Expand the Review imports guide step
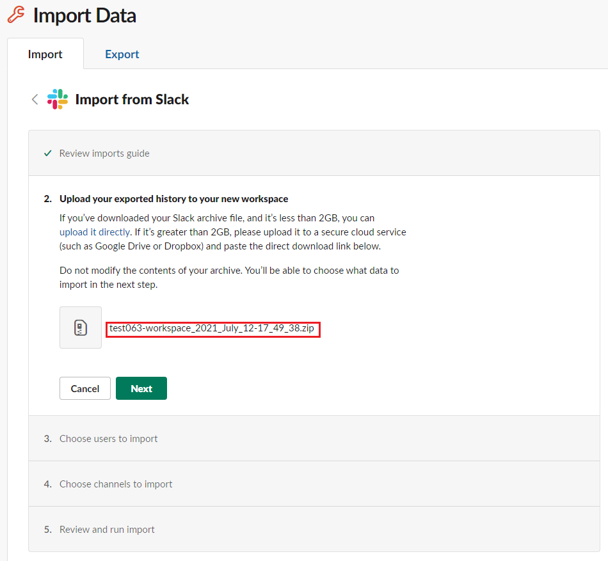Screen dimensions: 608x561 coord(314,154)
